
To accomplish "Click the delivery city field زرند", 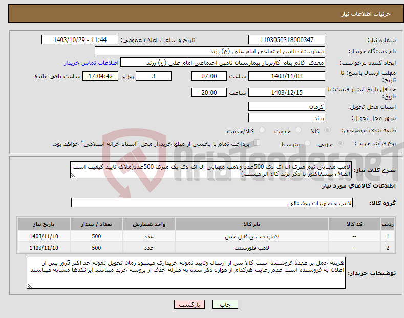I will point(287,117).
